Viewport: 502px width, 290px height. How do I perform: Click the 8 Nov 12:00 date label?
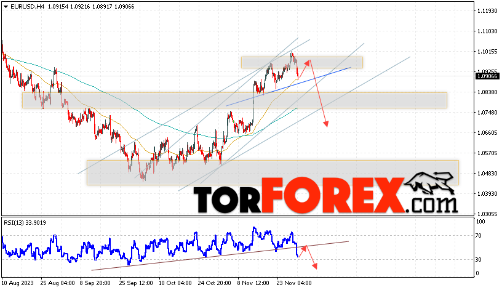tap(253, 283)
